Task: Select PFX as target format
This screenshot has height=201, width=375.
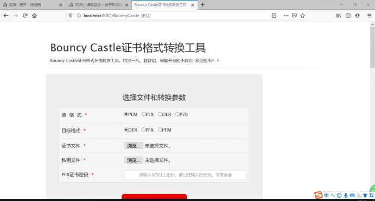Action: click(x=143, y=130)
